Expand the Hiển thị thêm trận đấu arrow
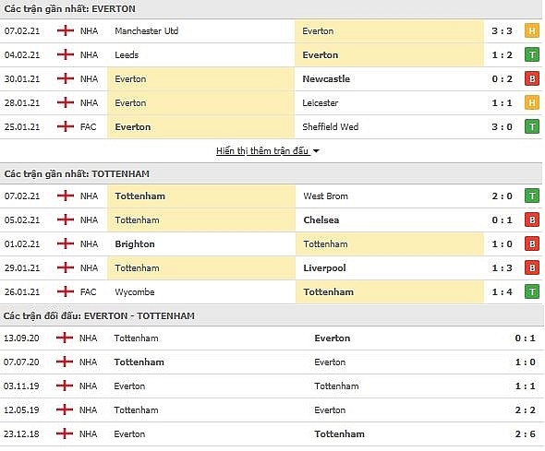Viewport: 545px width, 451px height. point(316,151)
